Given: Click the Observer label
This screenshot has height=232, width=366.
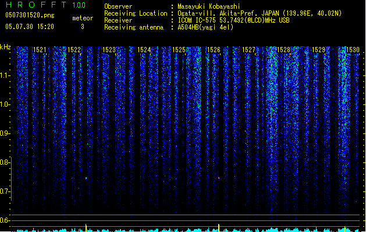Looking at the screenshot, I should click(118, 6).
